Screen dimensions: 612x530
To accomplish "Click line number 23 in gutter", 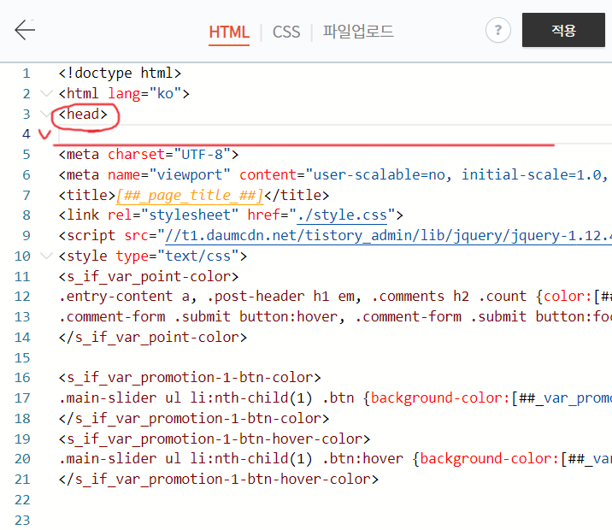I will [22, 521].
